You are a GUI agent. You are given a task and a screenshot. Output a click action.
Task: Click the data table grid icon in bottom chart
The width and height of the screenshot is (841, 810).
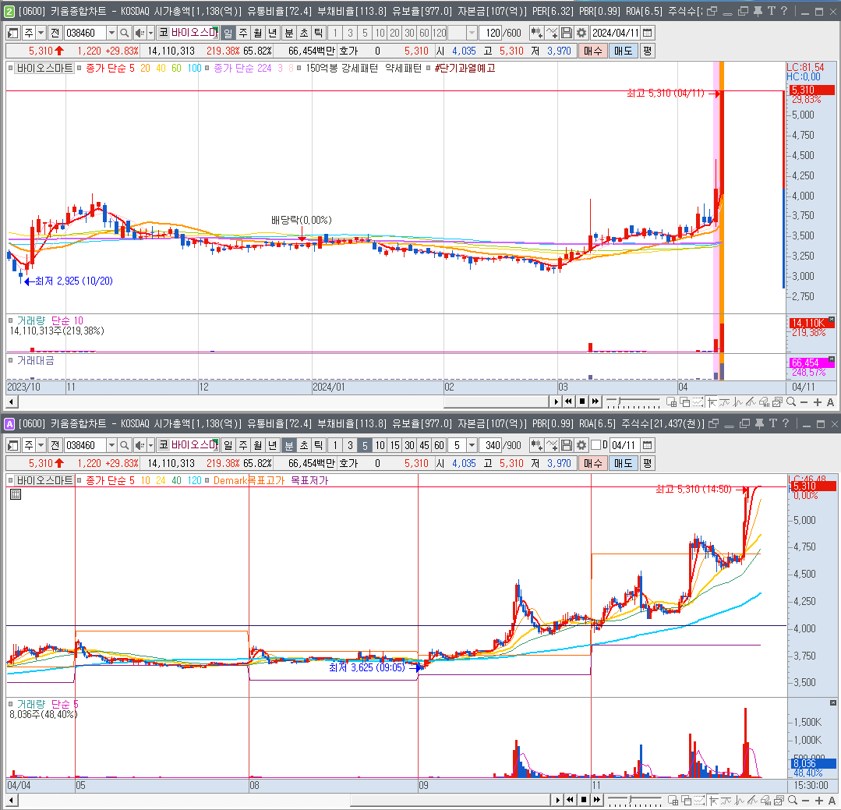(16, 494)
